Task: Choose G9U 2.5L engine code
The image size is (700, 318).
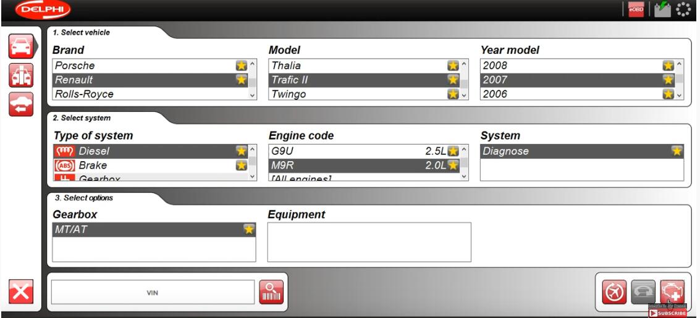Action: 364,151
